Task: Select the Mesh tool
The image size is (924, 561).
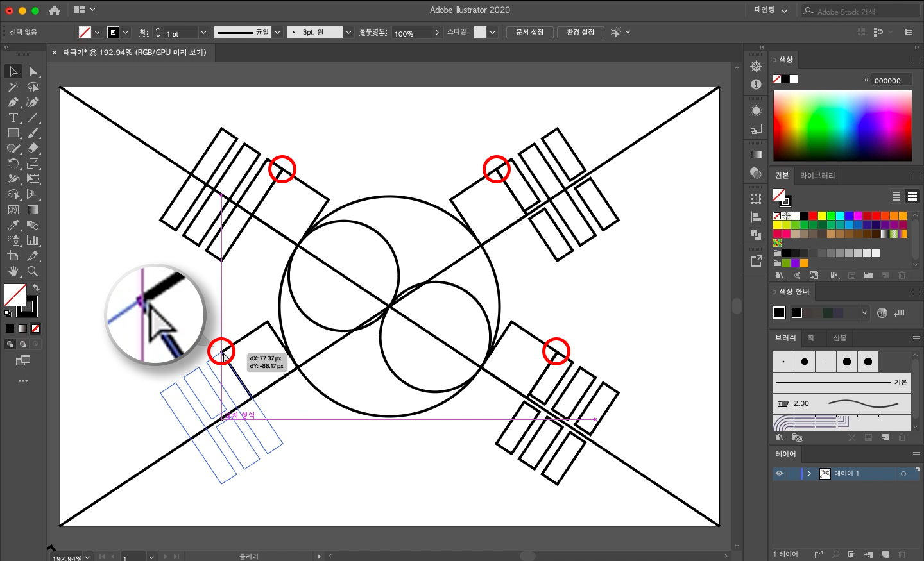Action: pos(13,210)
